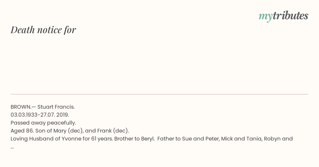Select the "Passed away peacefully." line

(43, 123)
